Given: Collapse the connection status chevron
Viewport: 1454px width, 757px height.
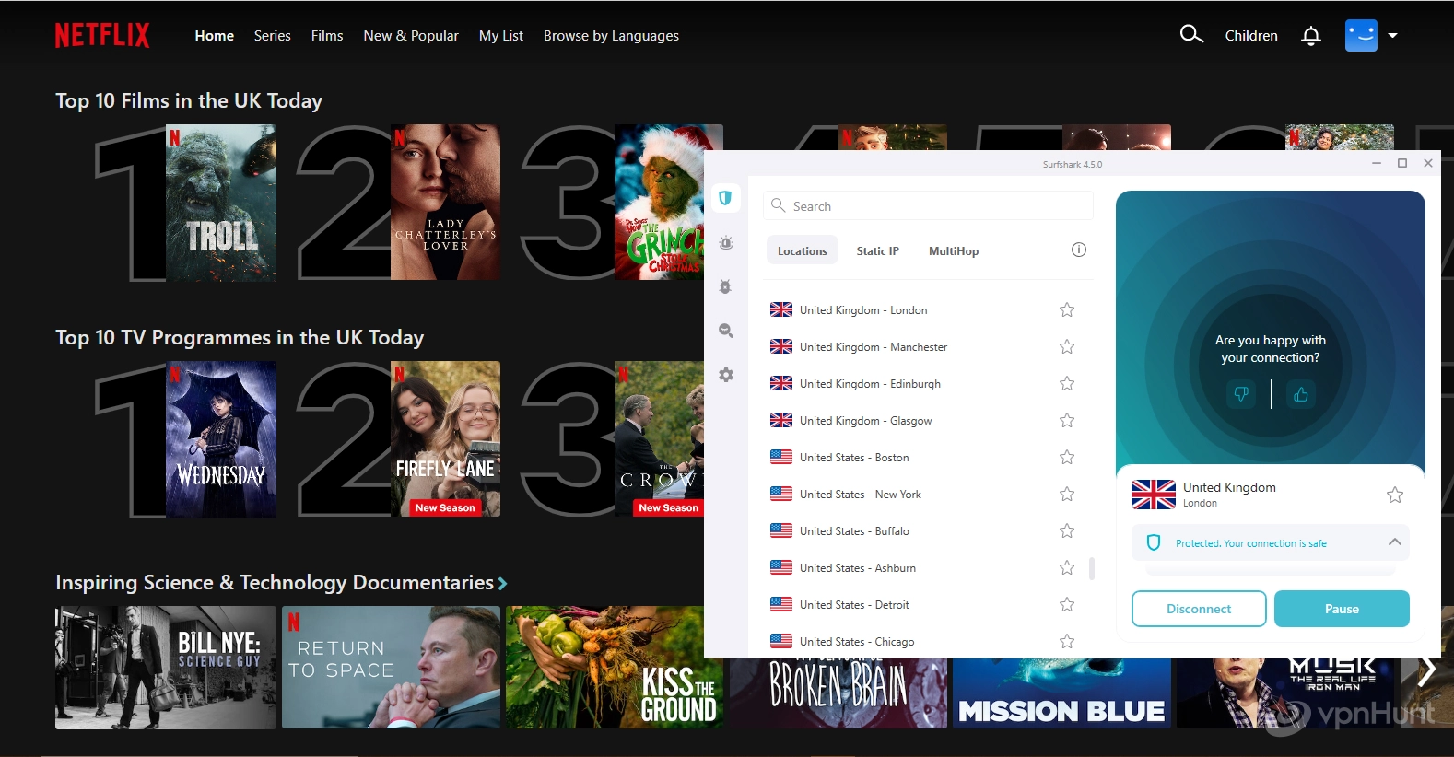Looking at the screenshot, I should click(1395, 542).
